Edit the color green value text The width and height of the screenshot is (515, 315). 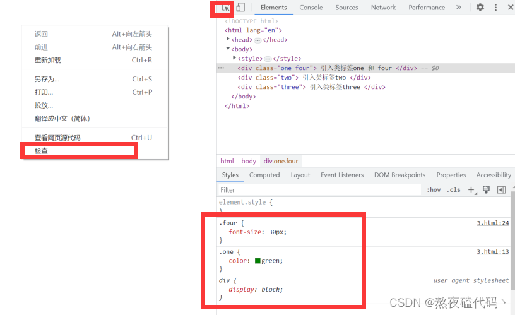coord(271,261)
